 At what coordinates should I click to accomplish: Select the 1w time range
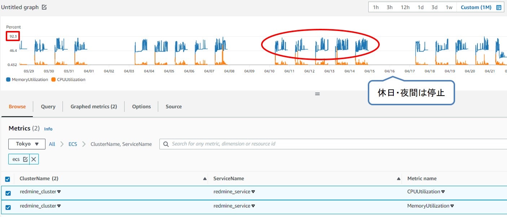click(449, 7)
